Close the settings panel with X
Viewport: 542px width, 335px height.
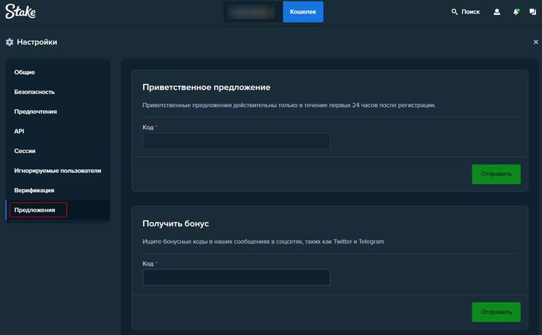pos(536,42)
